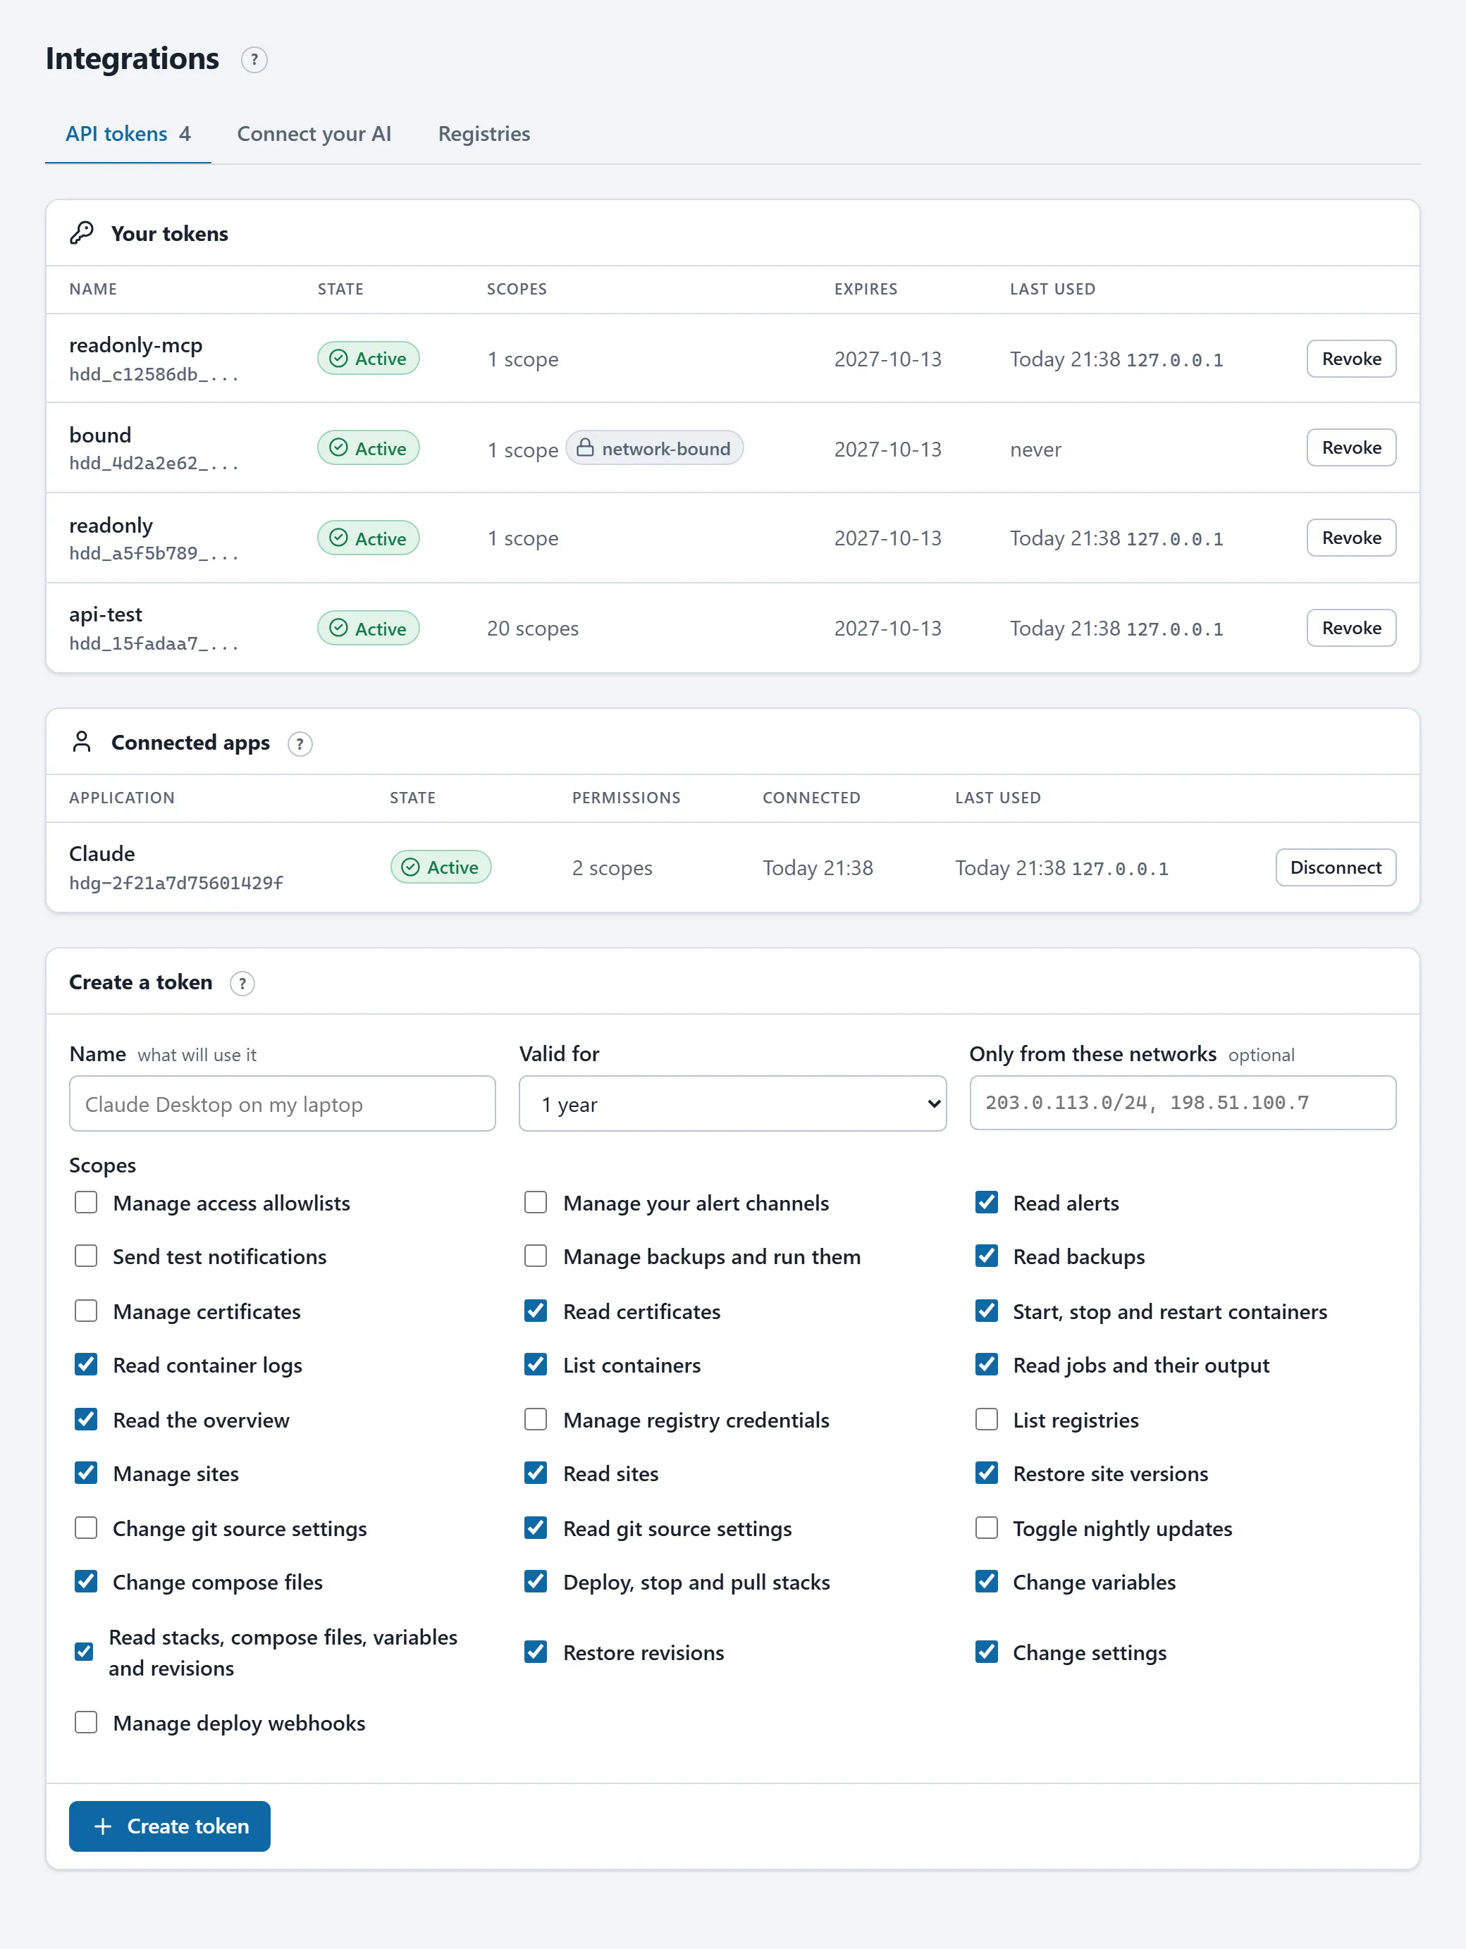Uncheck Read container logs scope
Viewport: 1466px width, 1949px height.
pyautogui.click(x=87, y=1365)
